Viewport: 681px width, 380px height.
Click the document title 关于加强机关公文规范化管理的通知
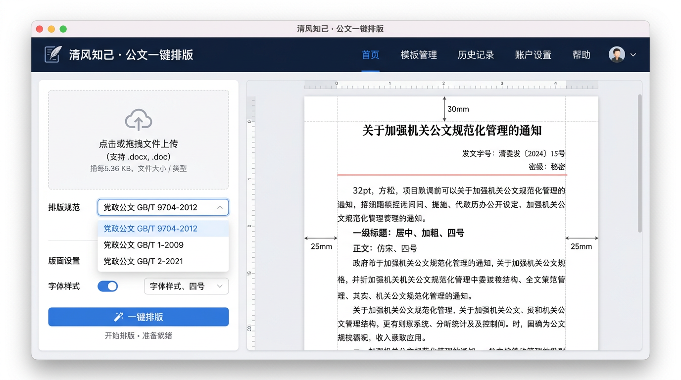tap(452, 131)
